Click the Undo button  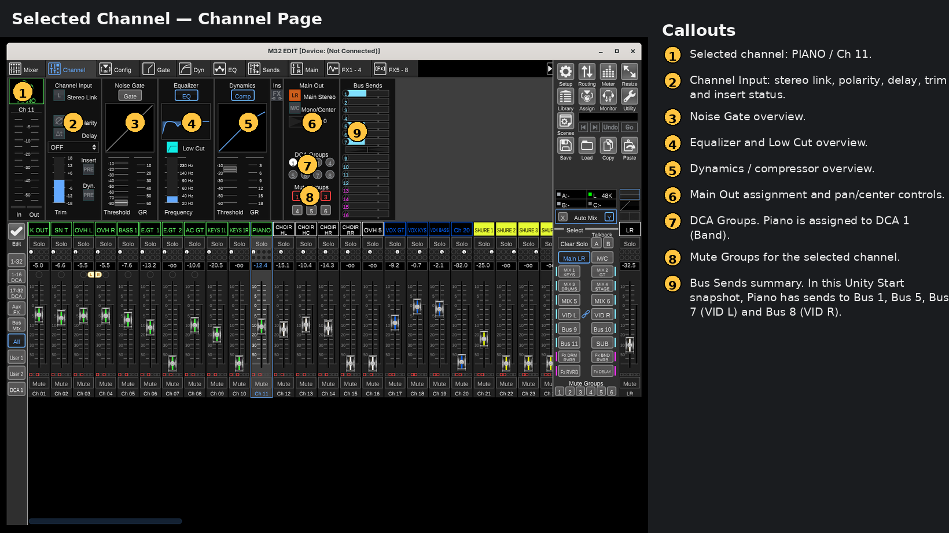(x=610, y=127)
